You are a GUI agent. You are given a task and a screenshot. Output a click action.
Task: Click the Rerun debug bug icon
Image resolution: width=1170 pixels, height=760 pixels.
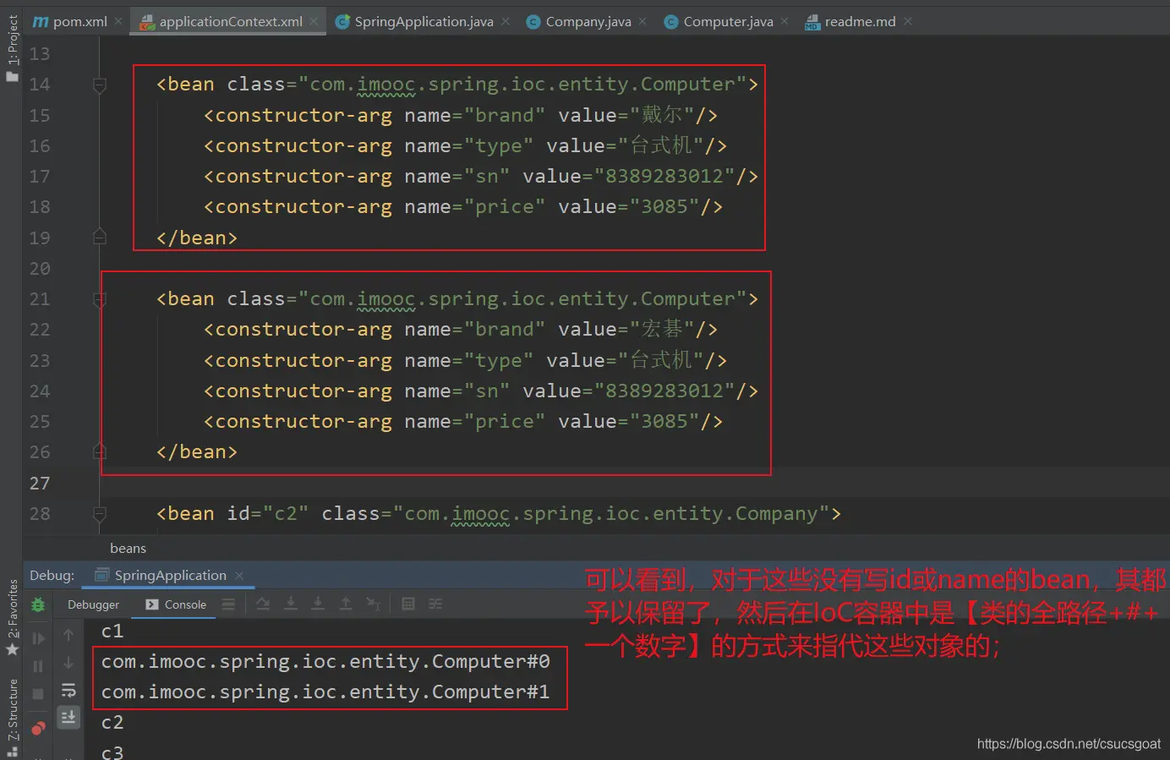[x=38, y=605]
